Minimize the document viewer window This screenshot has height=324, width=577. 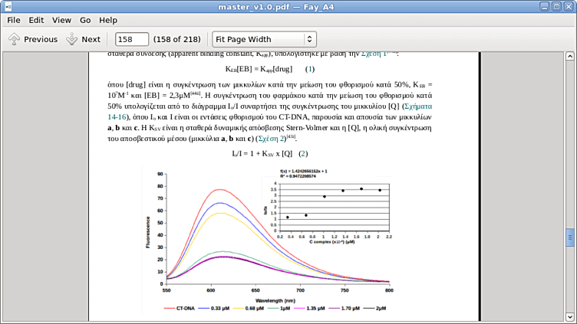coord(542,7)
